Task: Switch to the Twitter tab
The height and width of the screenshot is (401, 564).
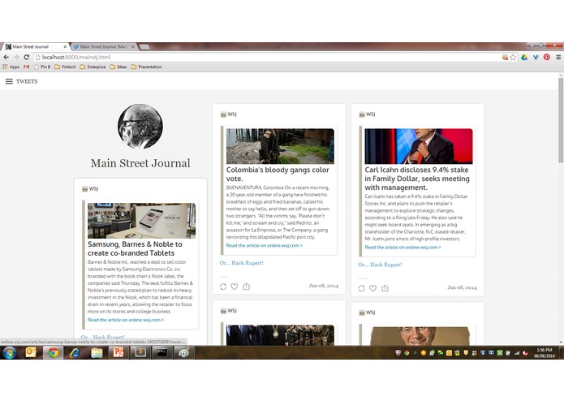Action: 104,47
